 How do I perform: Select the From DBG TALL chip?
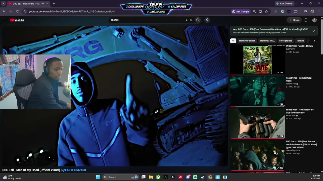[267, 41]
